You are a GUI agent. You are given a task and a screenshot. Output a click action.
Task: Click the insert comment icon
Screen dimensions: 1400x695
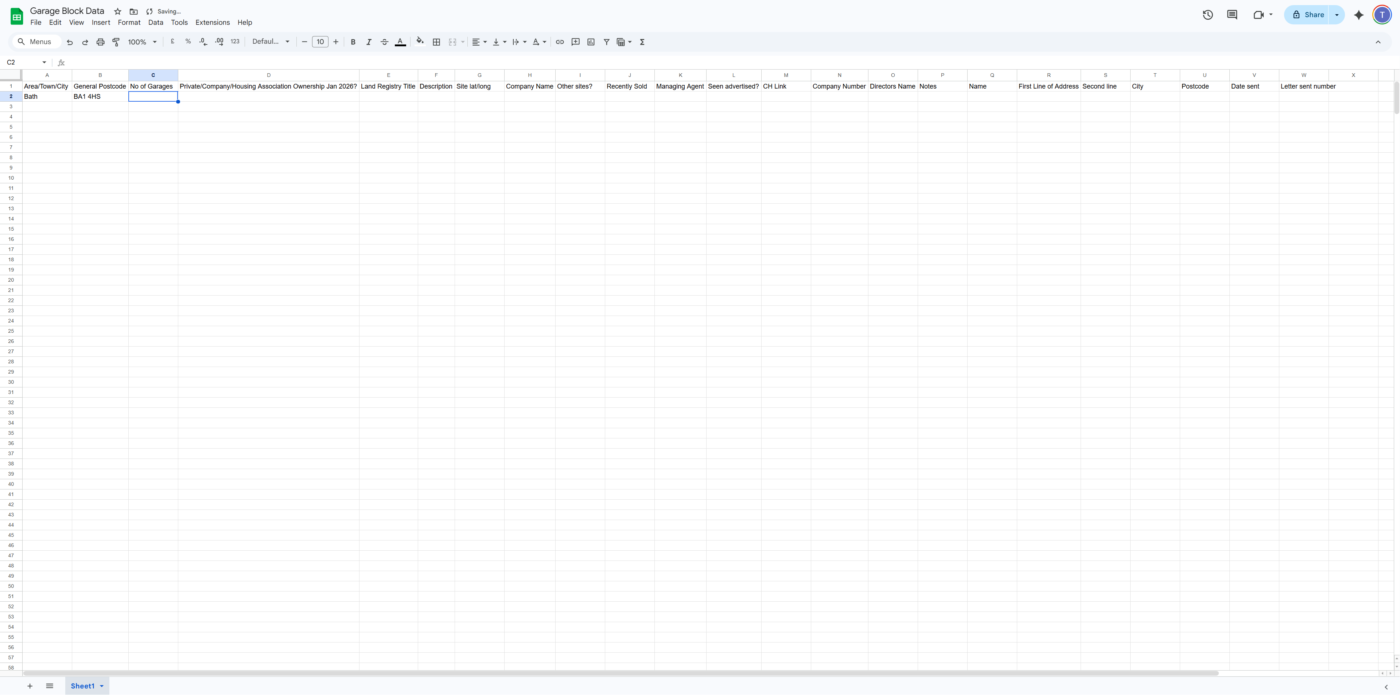coord(576,42)
